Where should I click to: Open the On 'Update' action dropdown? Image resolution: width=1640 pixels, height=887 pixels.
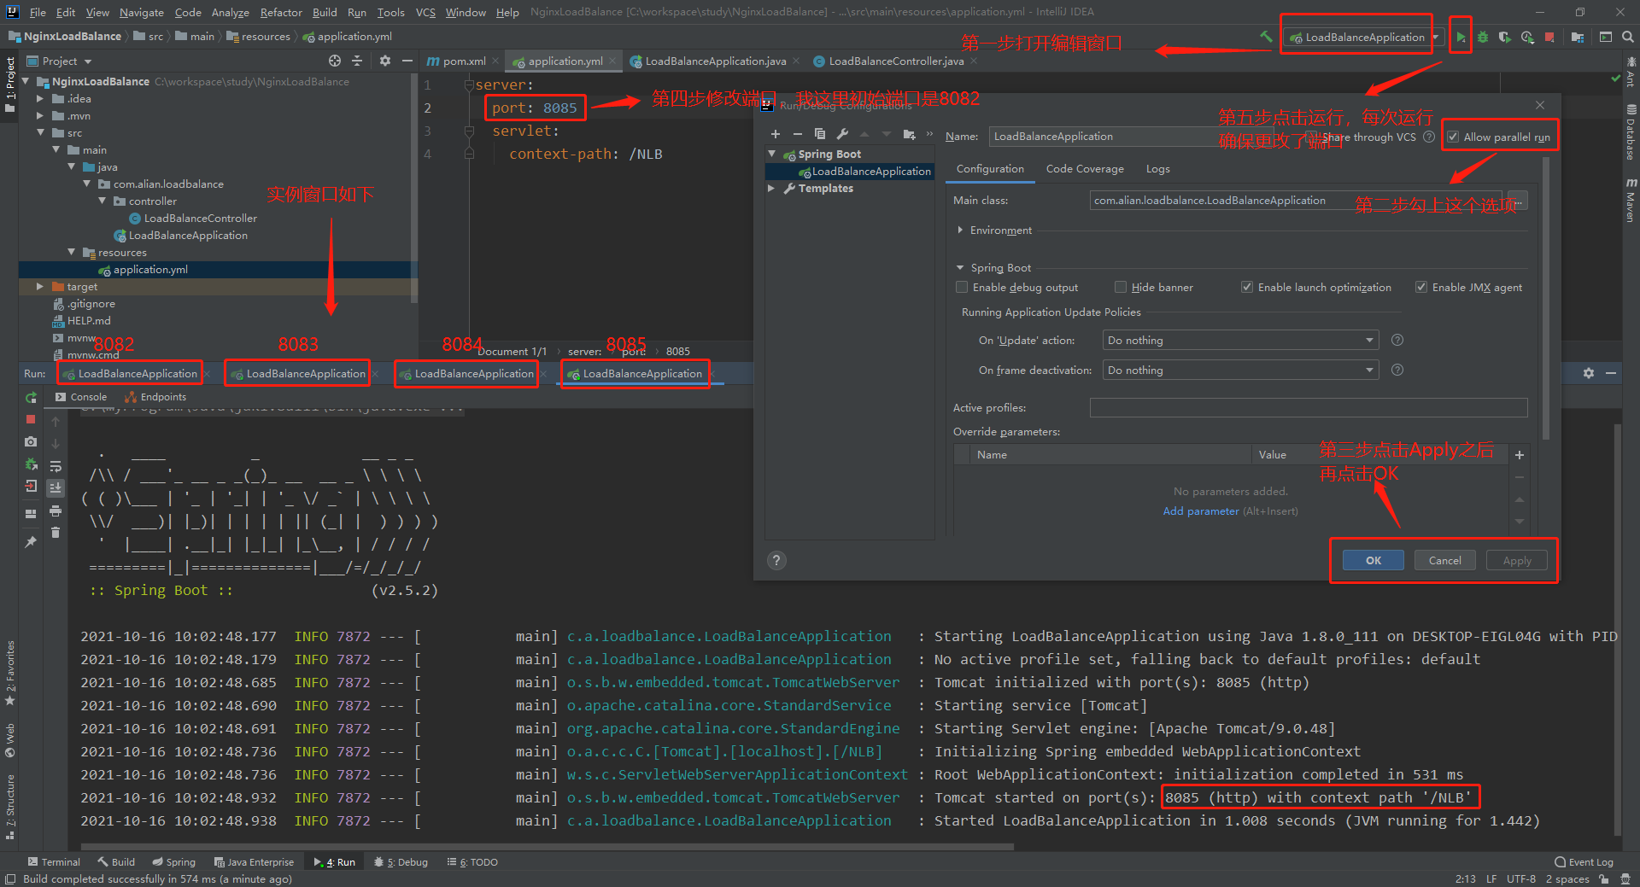pos(1240,341)
